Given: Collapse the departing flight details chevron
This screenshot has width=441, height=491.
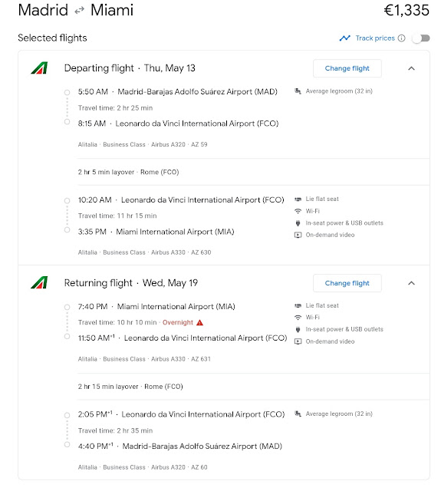Looking at the screenshot, I should [x=412, y=68].
